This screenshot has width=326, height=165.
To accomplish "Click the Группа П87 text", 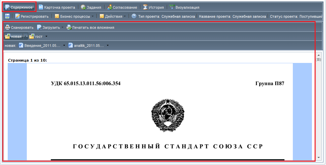I will click(x=270, y=84).
